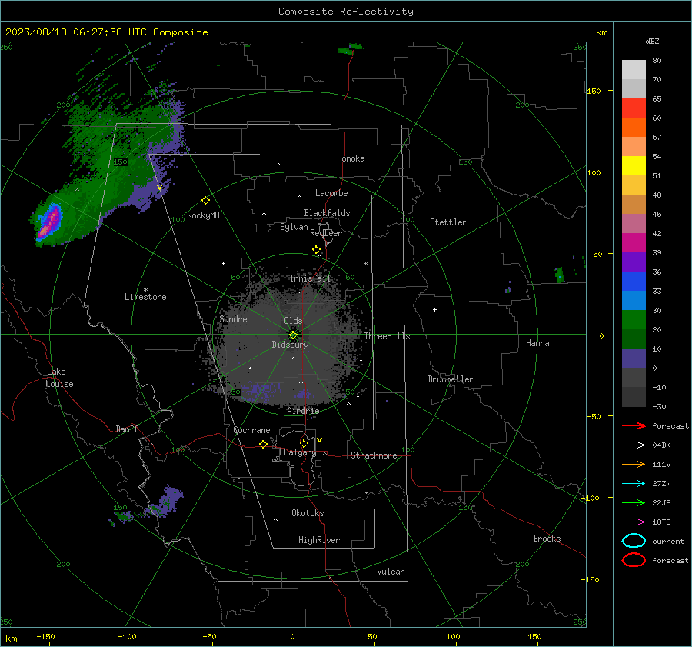Select the violet swatch between 39 and 36

[634, 262]
